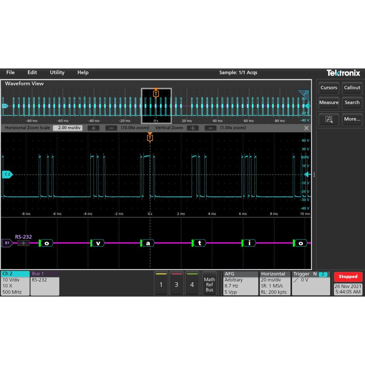Viewport: 365px width, 365px height.
Task: Click the Tektronix logo
Action: click(343, 72)
